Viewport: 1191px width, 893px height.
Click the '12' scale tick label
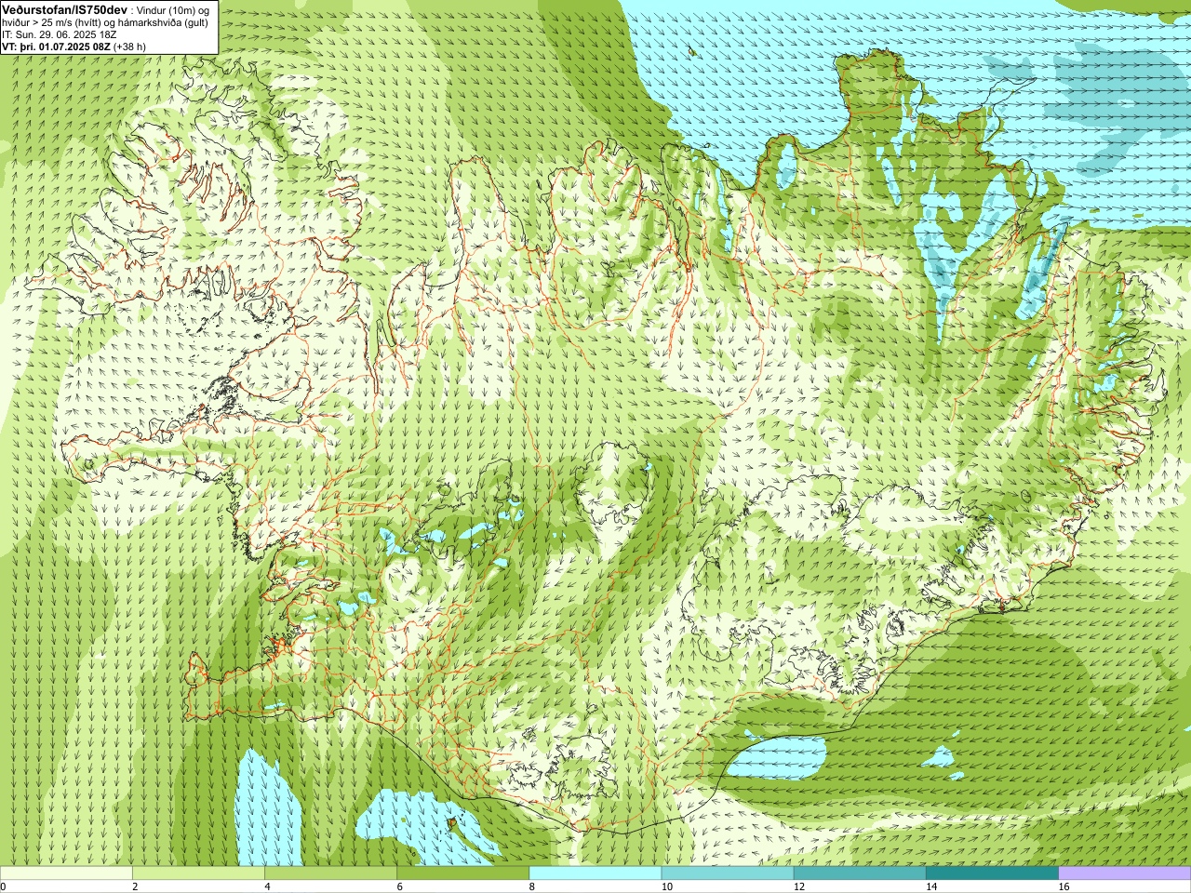[x=799, y=886]
